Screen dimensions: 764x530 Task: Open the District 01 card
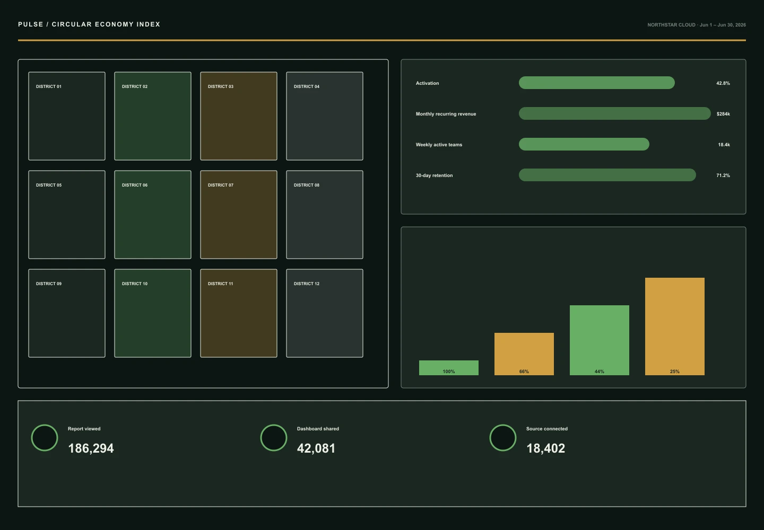[67, 116]
